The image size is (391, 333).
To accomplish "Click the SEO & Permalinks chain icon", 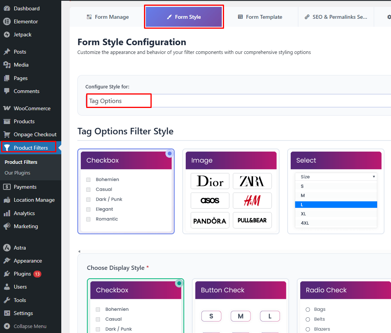I will coord(307,17).
